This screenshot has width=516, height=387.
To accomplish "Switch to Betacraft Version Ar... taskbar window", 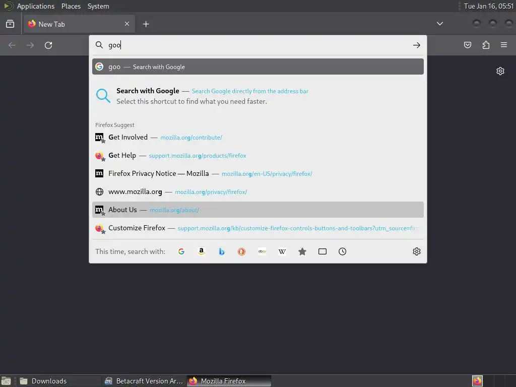I will (144, 381).
